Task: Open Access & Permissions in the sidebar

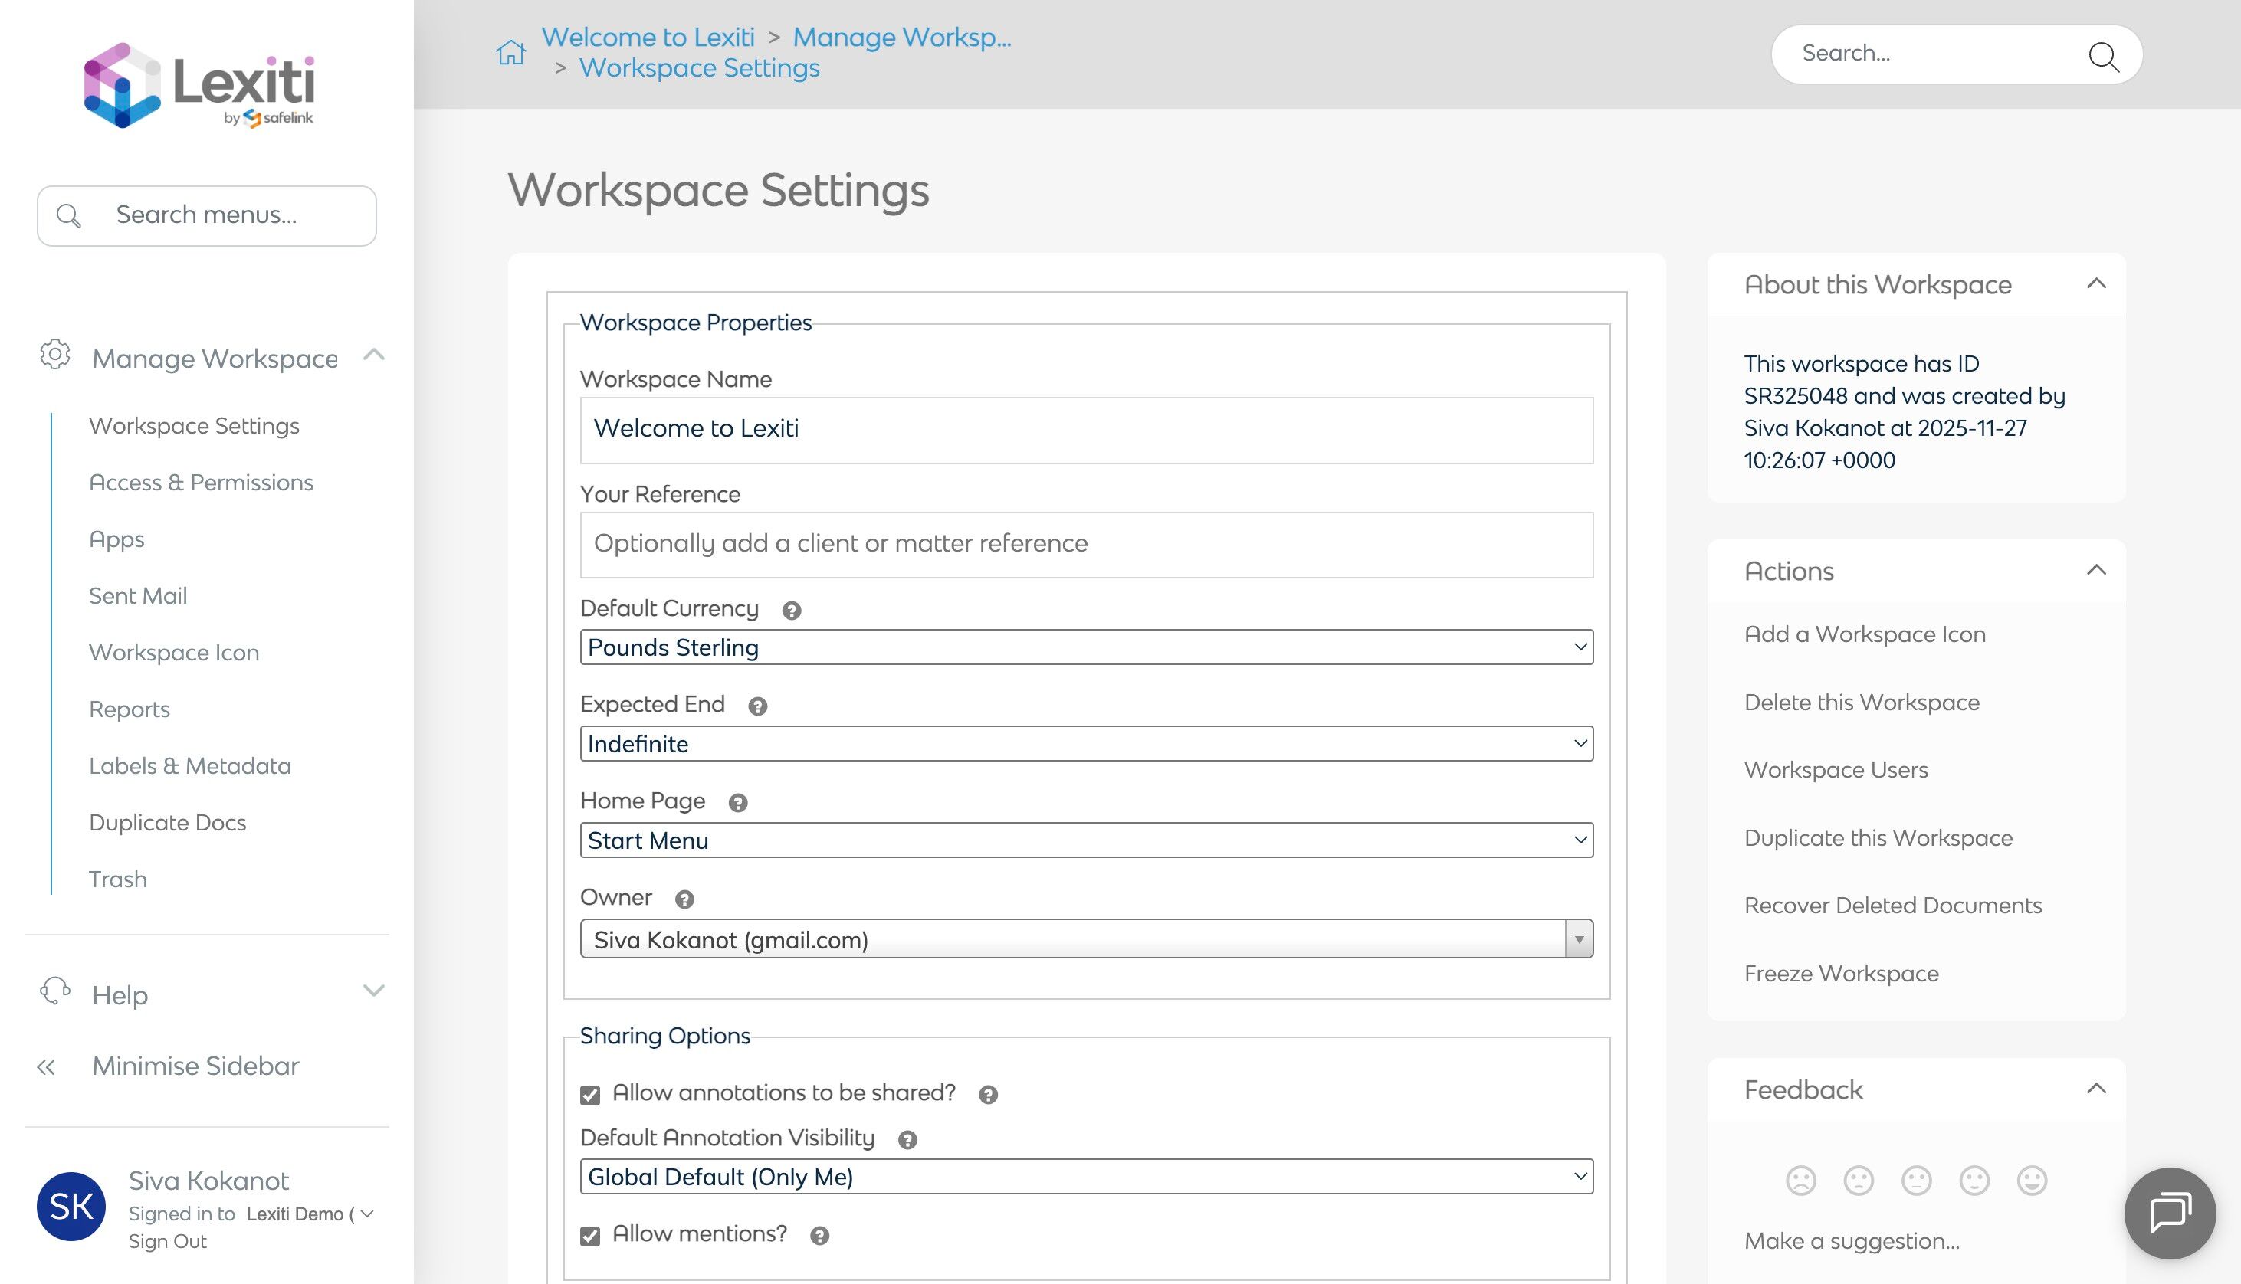Action: tap(201, 483)
